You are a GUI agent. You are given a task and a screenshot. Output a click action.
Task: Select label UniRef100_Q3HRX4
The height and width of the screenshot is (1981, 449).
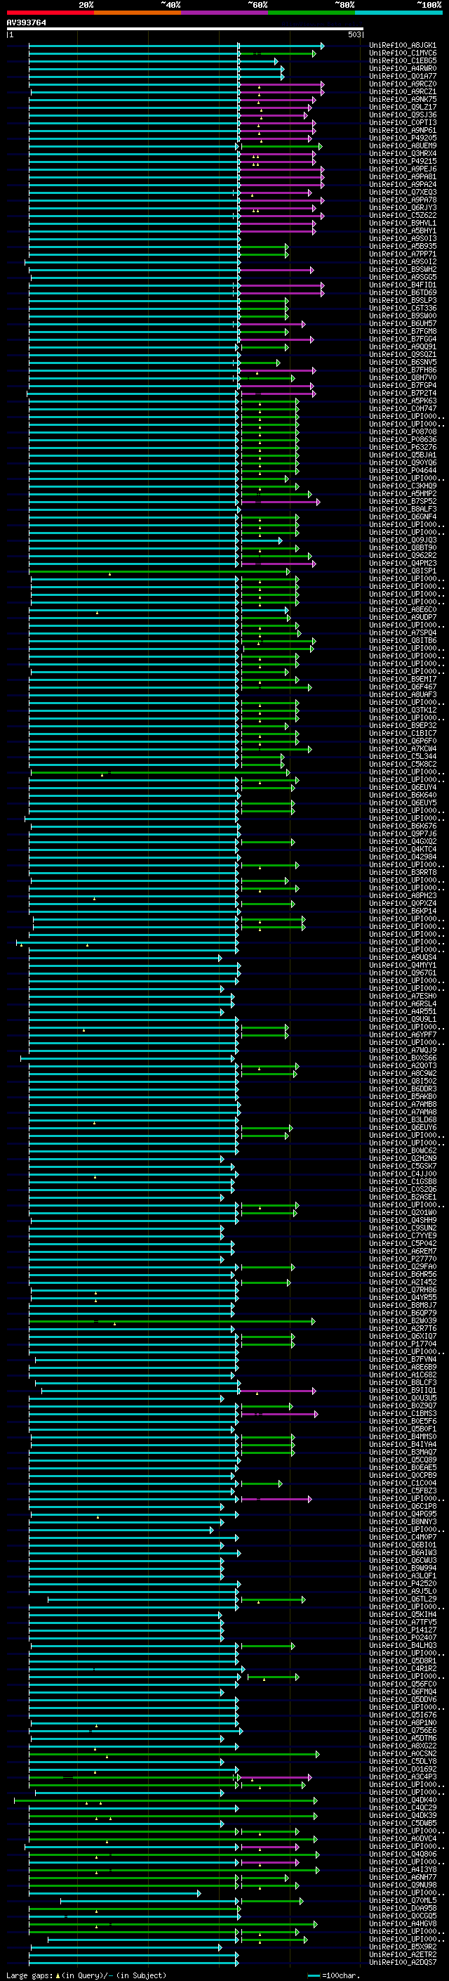pos(403,153)
